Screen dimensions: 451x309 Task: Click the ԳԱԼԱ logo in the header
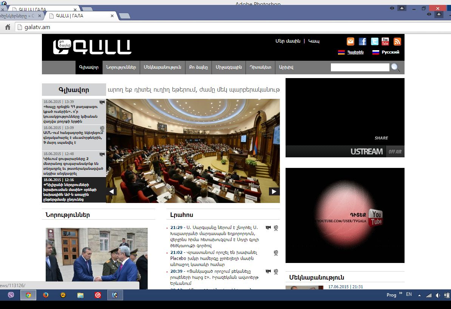coord(92,47)
